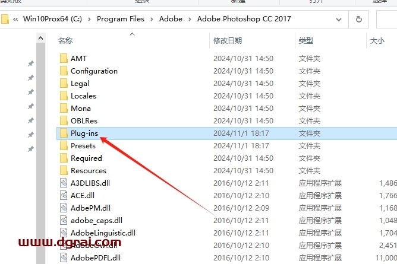Go to Program Files breadcrumb
397x264 pixels.
pos(121,19)
